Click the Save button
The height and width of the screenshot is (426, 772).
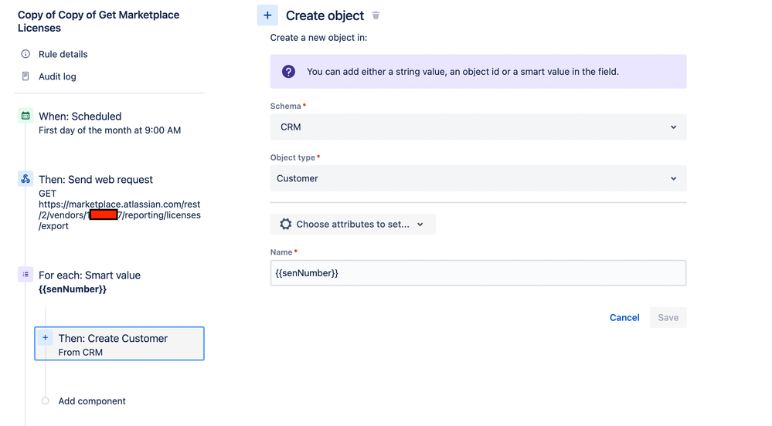(668, 317)
